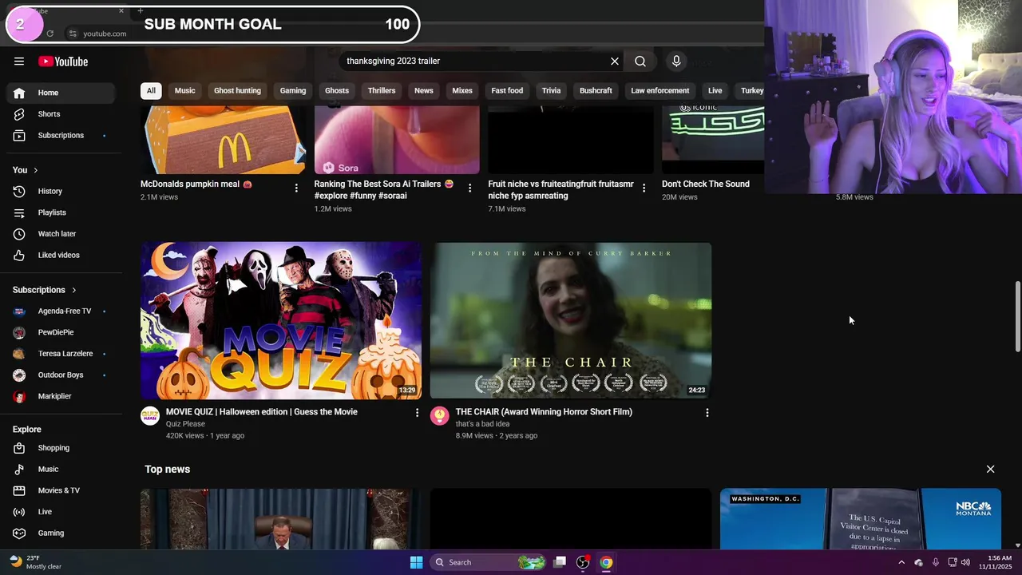
Task: Open Subscriptions in sidebar
Action: 61,135
